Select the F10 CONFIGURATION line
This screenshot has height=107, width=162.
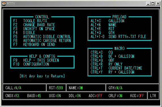(31, 64)
